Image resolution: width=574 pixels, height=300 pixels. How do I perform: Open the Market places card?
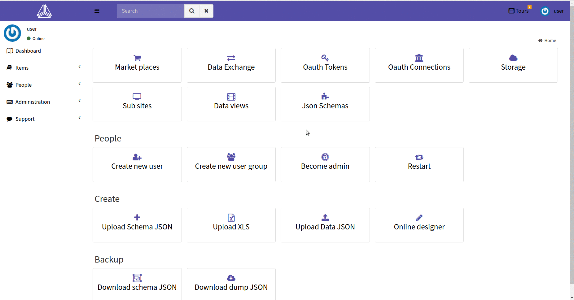coord(137,65)
